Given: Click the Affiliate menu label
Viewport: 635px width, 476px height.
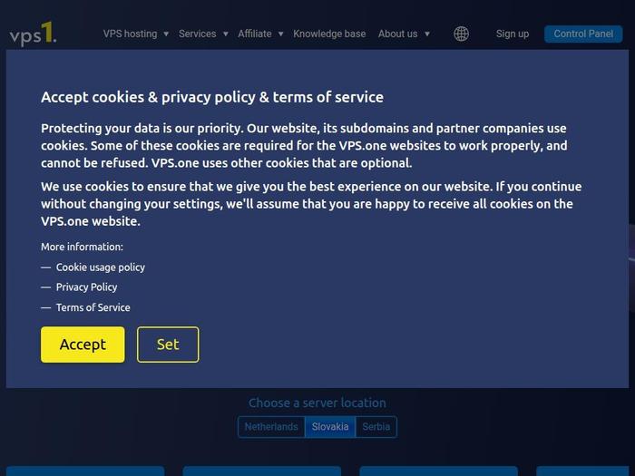Looking at the screenshot, I should 254,34.
